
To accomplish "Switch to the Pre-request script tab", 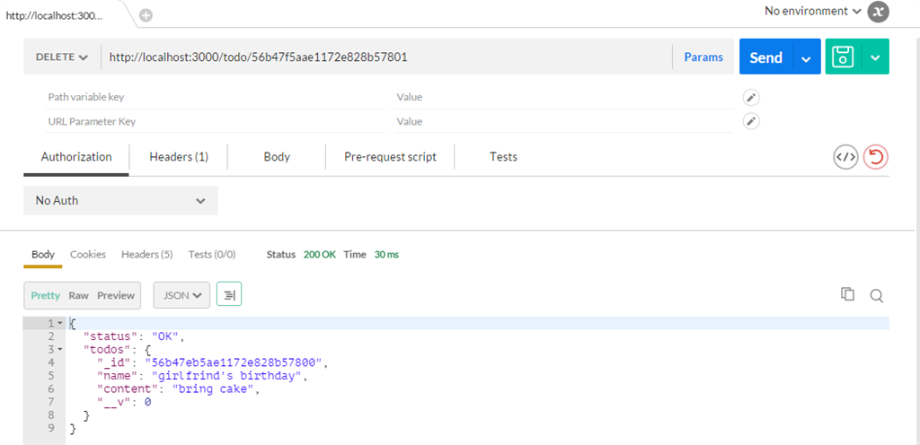I will pyautogui.click(x=390, y=157).
